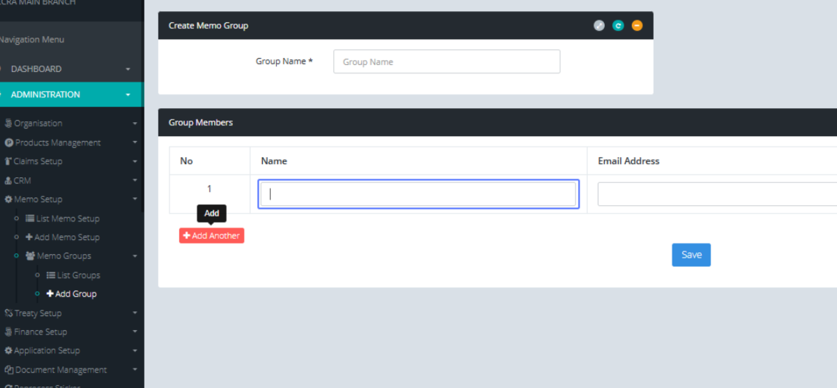837x388 pixels.
Task: Click the gray expand panel icon
Action: 598,26
